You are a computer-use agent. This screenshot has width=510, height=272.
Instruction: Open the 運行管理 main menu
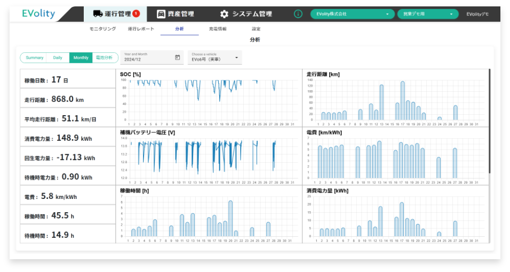(115, 14)
